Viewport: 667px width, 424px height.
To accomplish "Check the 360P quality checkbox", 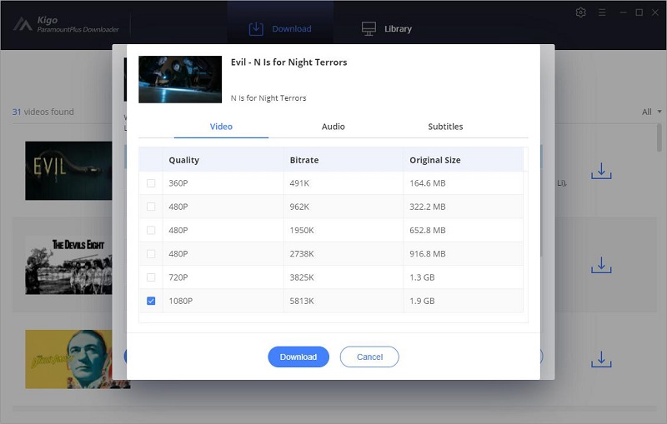I will pos(151,183).
